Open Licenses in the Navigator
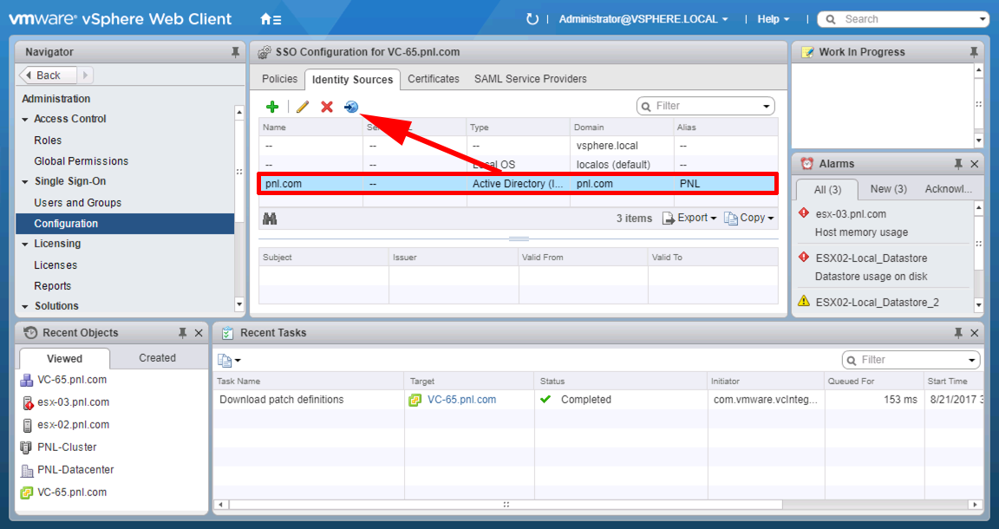 point(55,265)
